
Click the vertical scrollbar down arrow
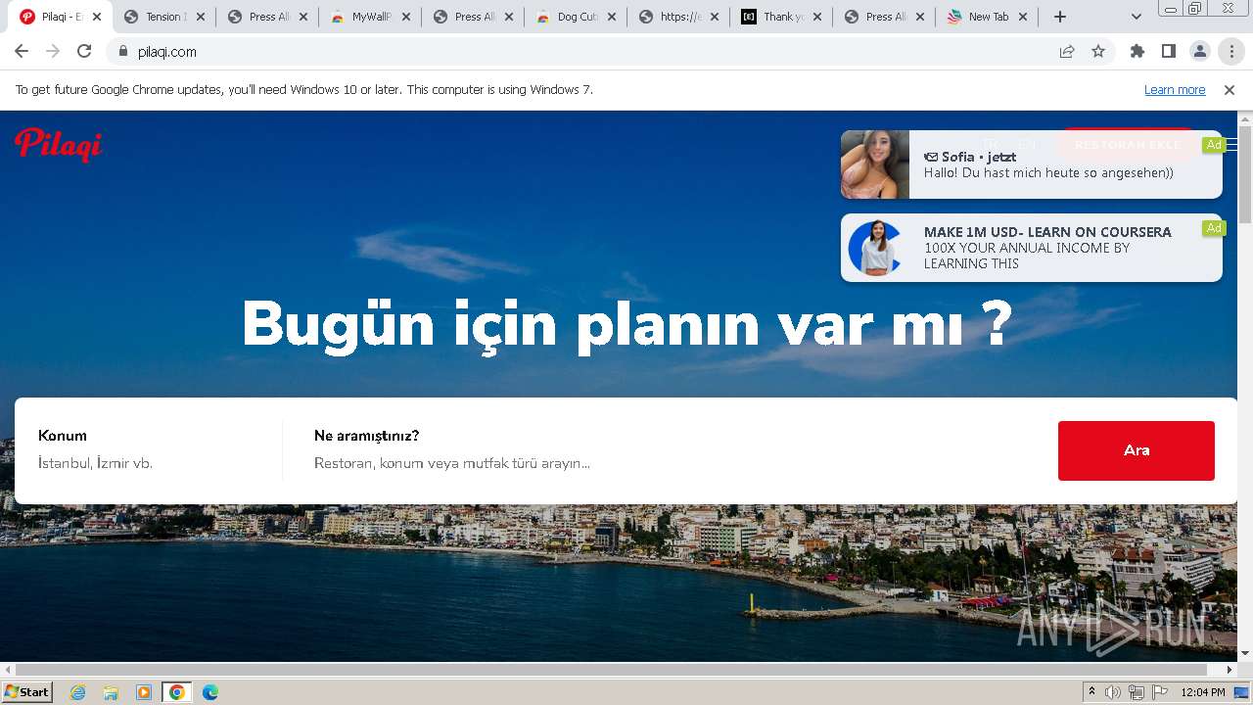click(1245, 653)
